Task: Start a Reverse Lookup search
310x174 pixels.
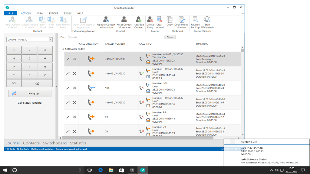Action: [x=195, y=22]
